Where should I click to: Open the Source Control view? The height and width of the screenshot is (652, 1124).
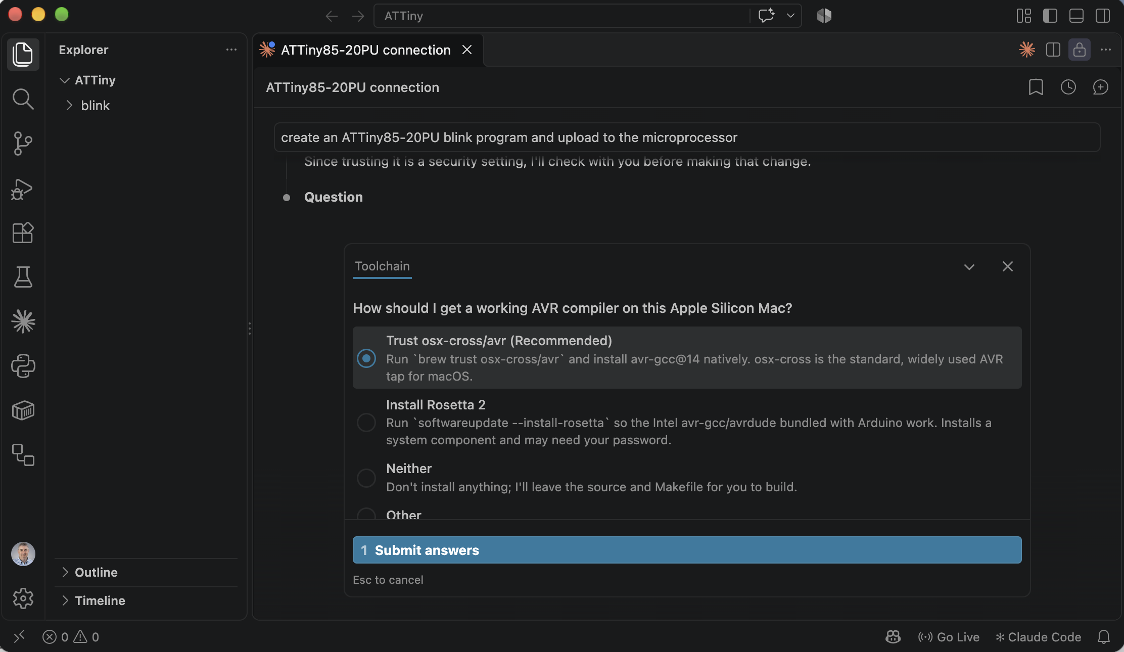point(23,144)
